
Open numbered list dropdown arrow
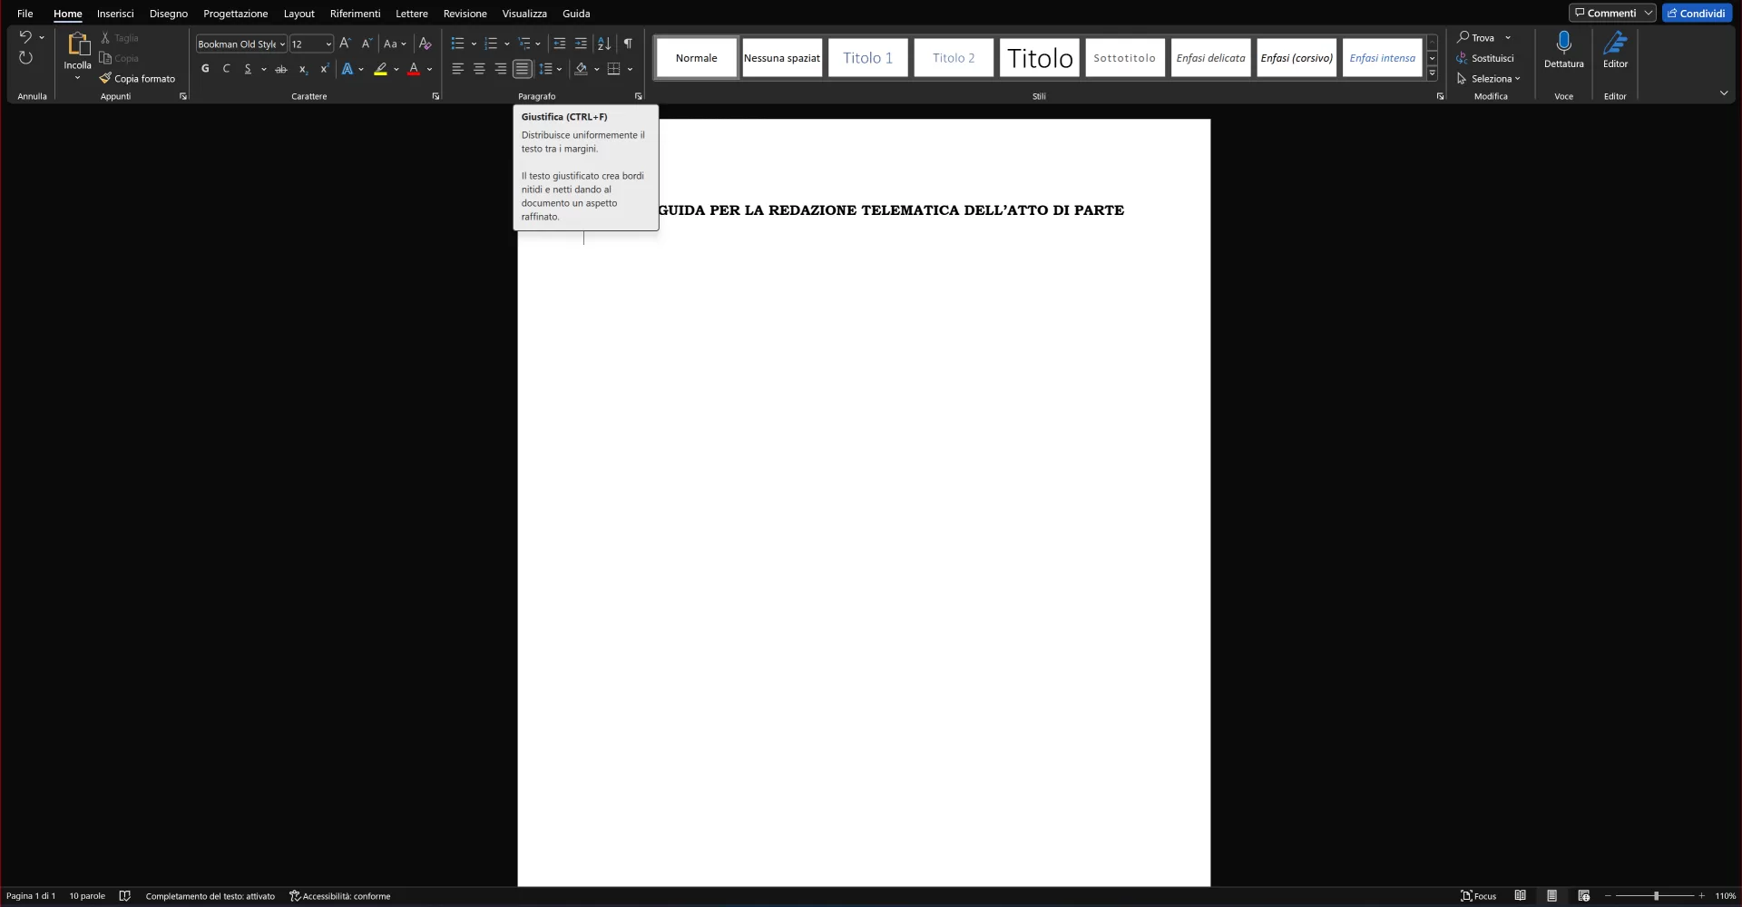[507, 44]
